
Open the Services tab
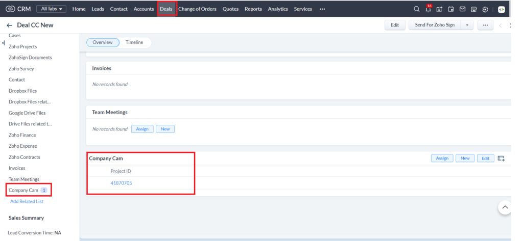[x=303, y=9]
